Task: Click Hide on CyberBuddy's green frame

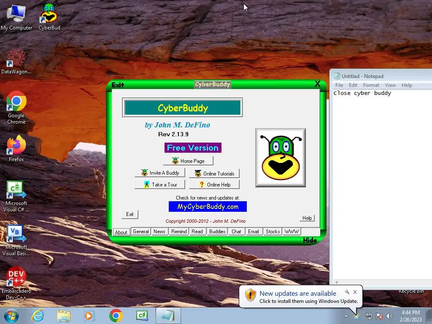Action: 310,240
